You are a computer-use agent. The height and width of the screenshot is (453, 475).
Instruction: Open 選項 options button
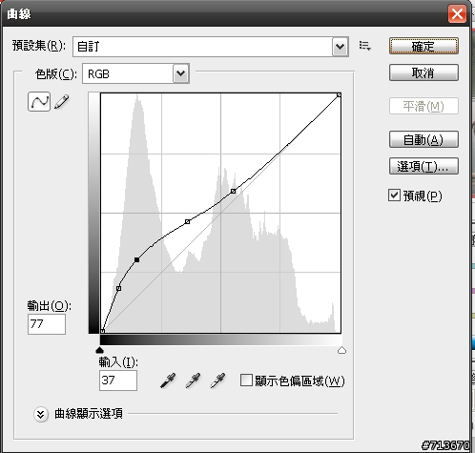pos(423,166)
